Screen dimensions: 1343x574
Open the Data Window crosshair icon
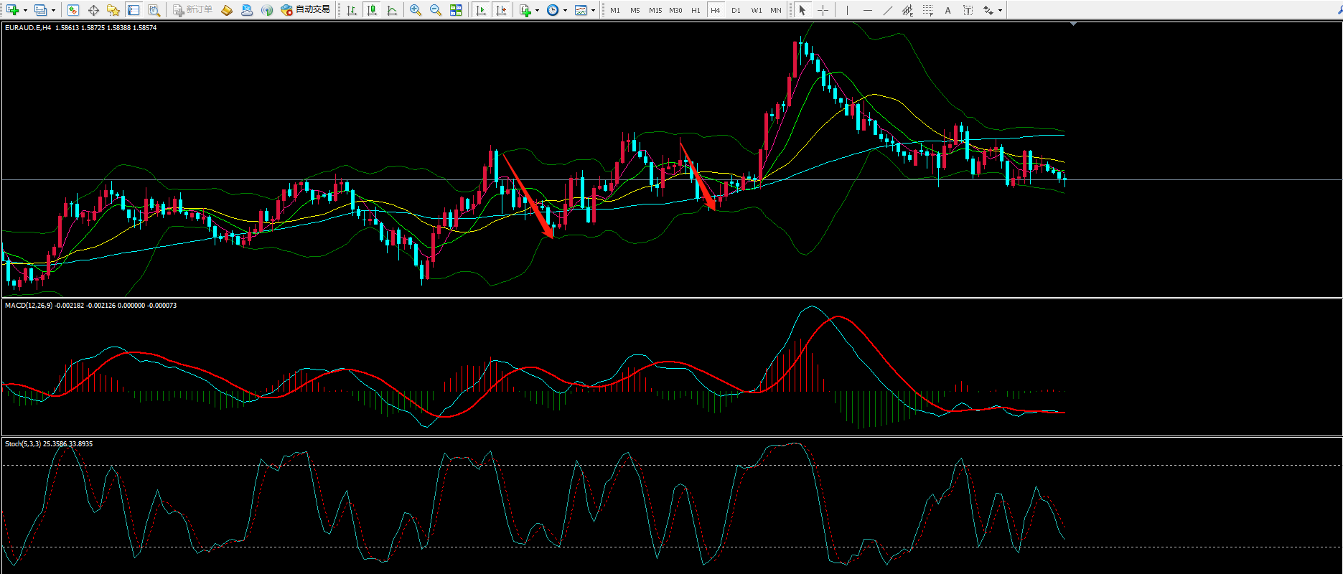(x=93, y=10)
